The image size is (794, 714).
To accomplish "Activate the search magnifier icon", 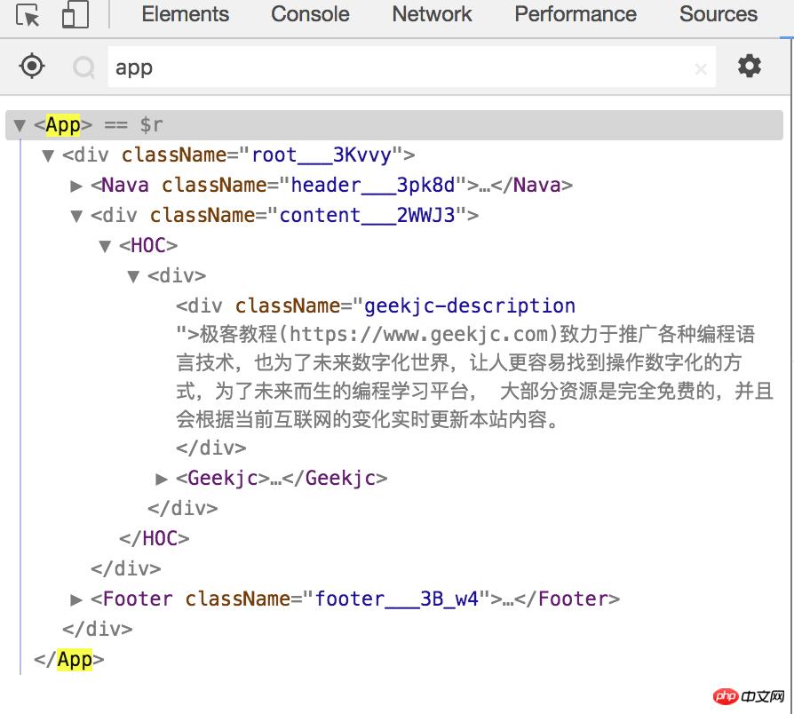I will pyautogui.click(x=84, y=67).
